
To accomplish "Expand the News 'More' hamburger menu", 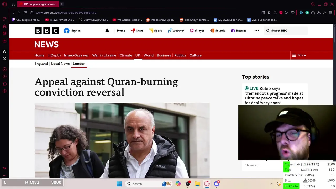I will pos(299,55).
